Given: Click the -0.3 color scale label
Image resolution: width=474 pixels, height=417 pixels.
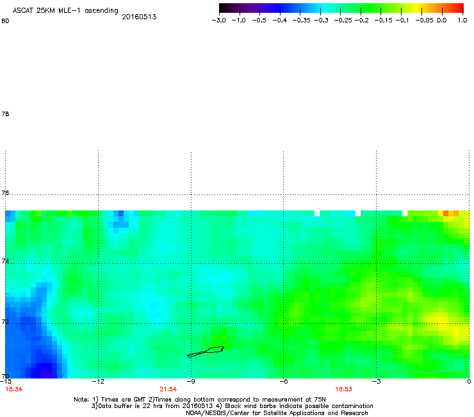Looking at the screenshot, I should click(x=321, y=21).
